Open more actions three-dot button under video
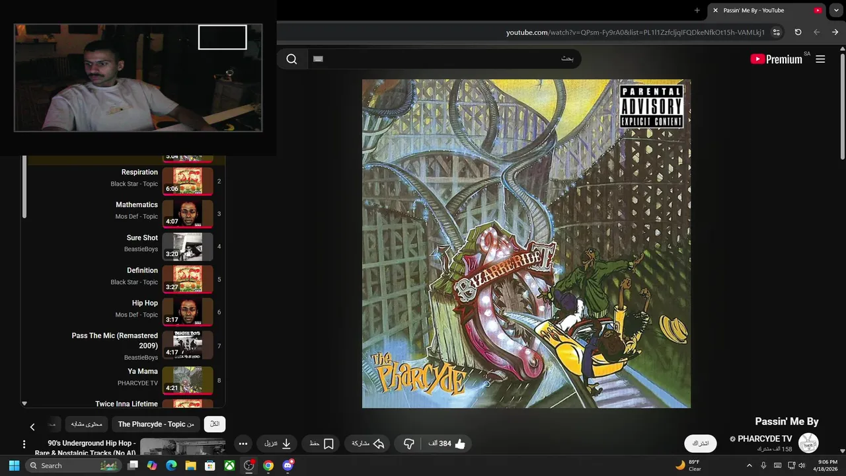 243,444
